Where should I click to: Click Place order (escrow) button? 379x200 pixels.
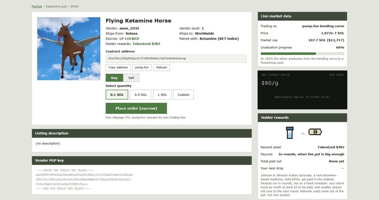point(136,108)
